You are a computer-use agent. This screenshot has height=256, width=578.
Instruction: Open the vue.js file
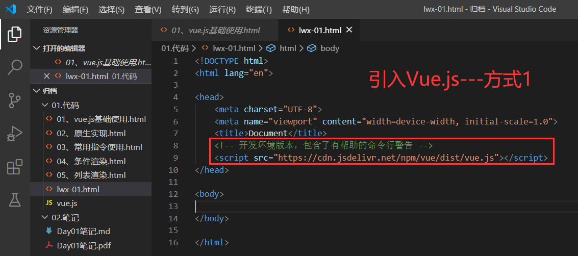[x=67, y=203]
